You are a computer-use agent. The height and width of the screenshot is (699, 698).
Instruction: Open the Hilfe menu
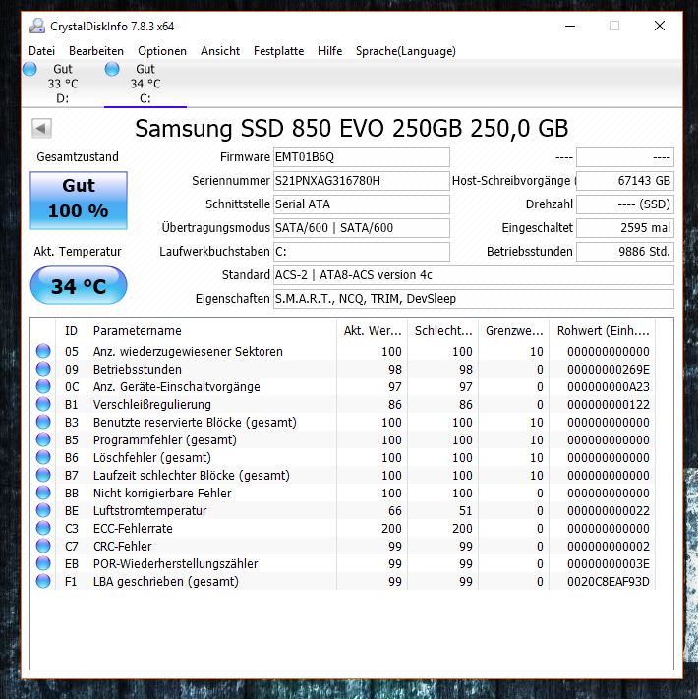coord(330,51)
